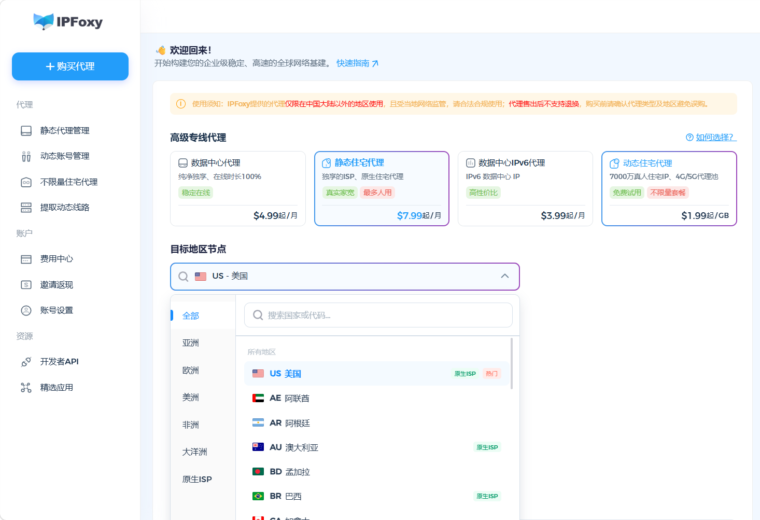The image size is (760, 520).
Task: Choose AU 澳大利亚 from the country list
Action: coord(376,447)
